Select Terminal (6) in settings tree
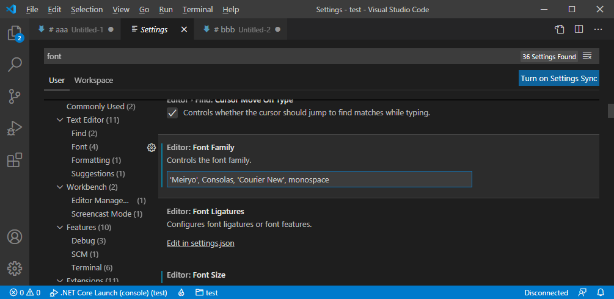The image size is (614, 299). (x=92, y=268)
